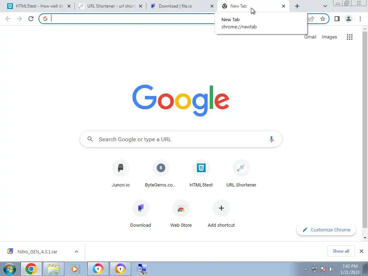Viewport: 368px width, 276px height.
Task: Click the page's vertical scrollbar
Action: 365,129
